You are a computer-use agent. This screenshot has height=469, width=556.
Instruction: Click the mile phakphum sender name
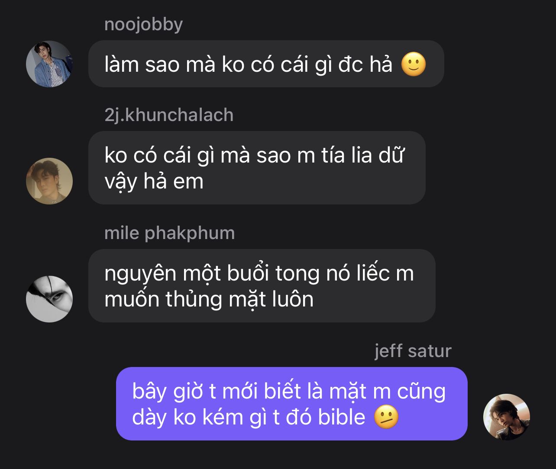coord(169,233)
